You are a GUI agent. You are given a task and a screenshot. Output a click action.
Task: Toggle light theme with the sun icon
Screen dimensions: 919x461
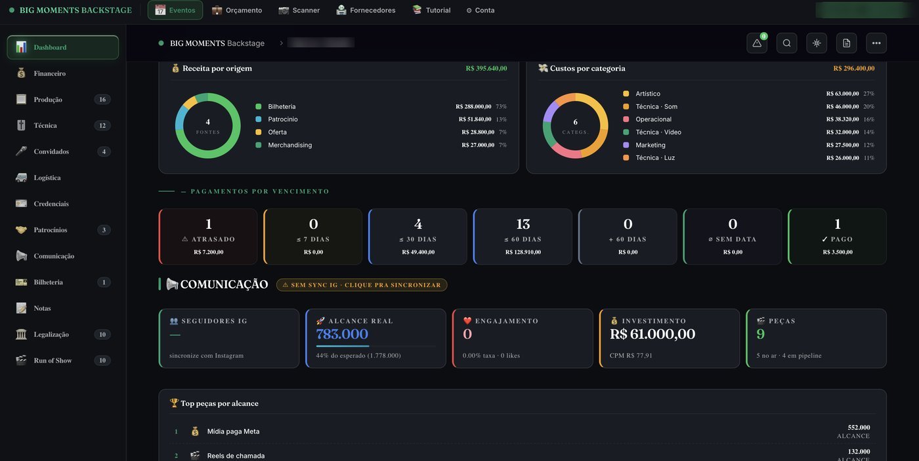(x=817, y=43)
